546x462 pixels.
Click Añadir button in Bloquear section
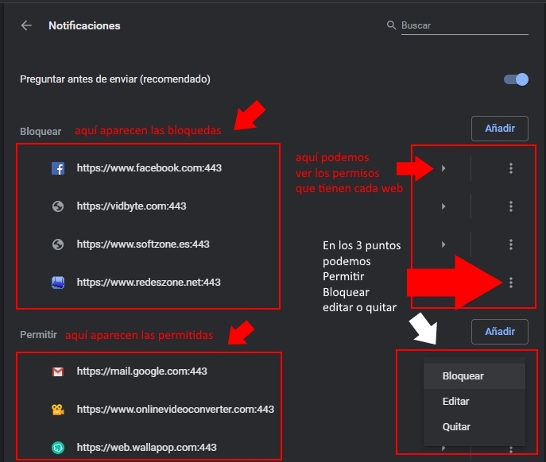click(x=499, y=128)
